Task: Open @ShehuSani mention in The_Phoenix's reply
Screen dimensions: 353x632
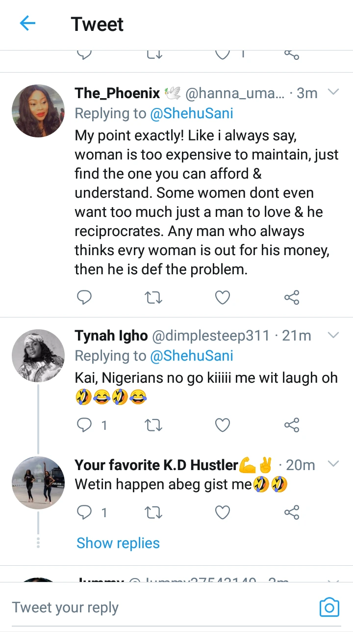Action: click(192, 114)
